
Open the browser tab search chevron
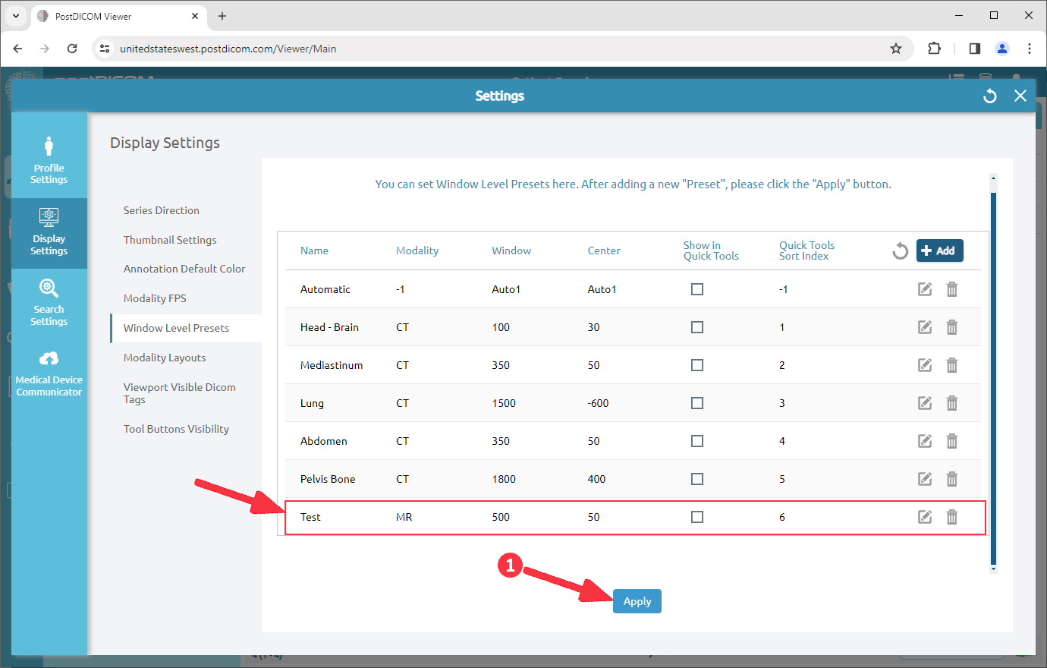[x=16, y=16]
